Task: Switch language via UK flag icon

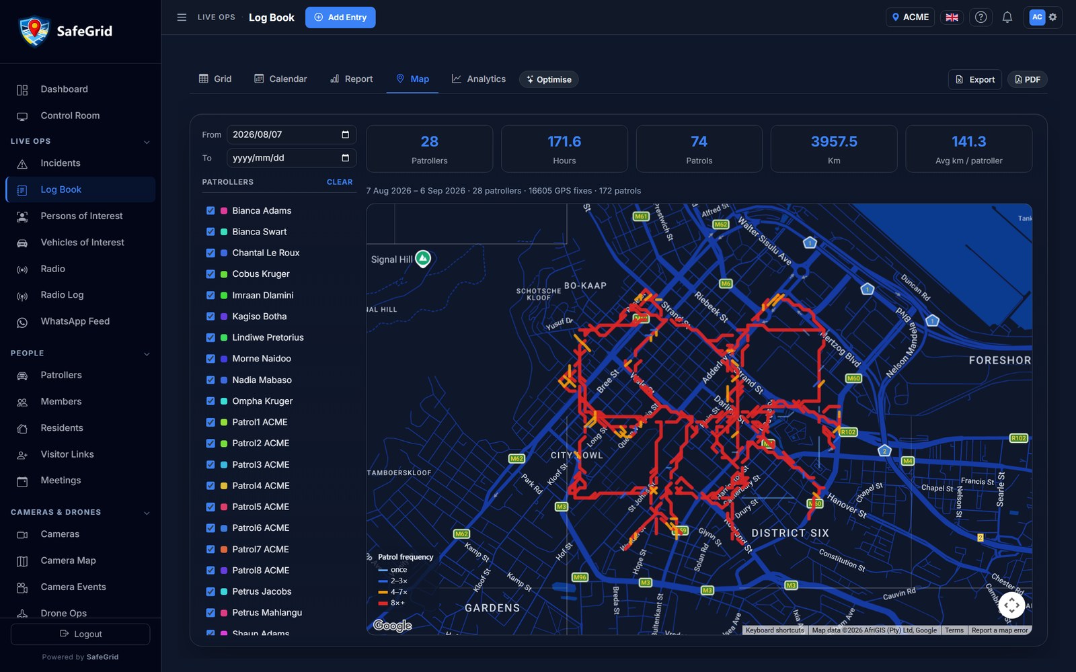Action: pyautogui.click(x=952, y=17)
